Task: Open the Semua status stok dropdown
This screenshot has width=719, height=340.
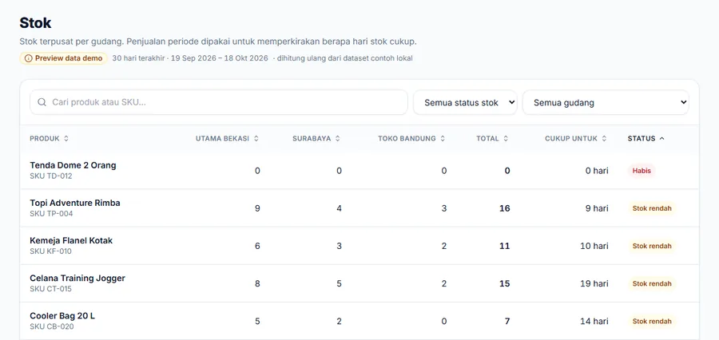Action: click(465, 103)
